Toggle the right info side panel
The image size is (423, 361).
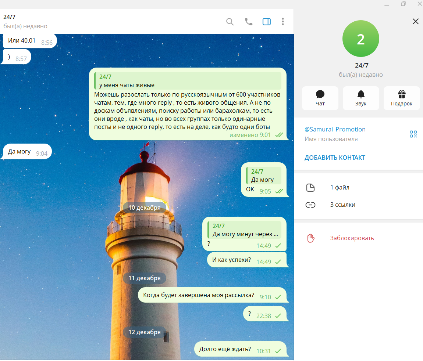pyautogui.click(x=267, y=22)
